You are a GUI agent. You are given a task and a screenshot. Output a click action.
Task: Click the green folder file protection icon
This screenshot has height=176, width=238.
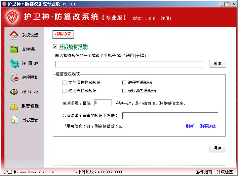[14, 49]
